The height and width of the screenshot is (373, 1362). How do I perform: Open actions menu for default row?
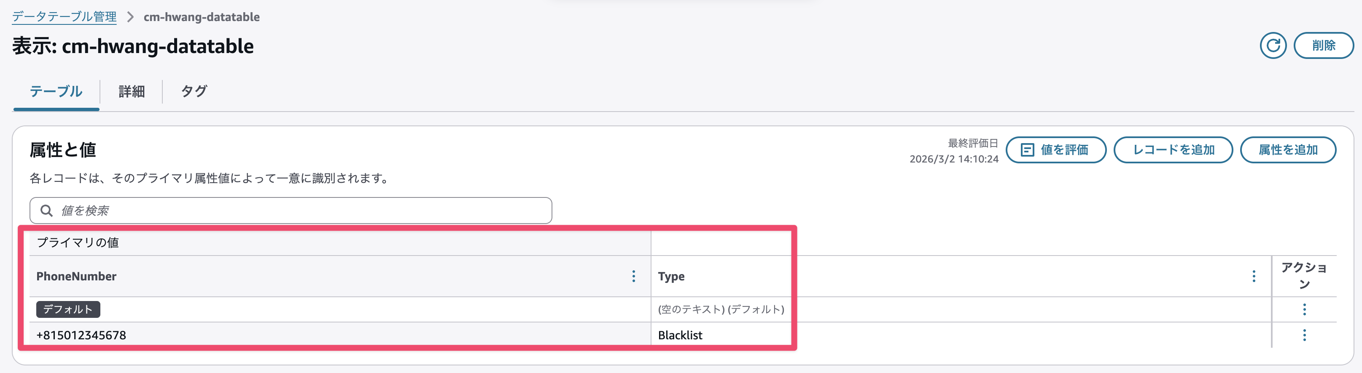tap(1304, 309)
